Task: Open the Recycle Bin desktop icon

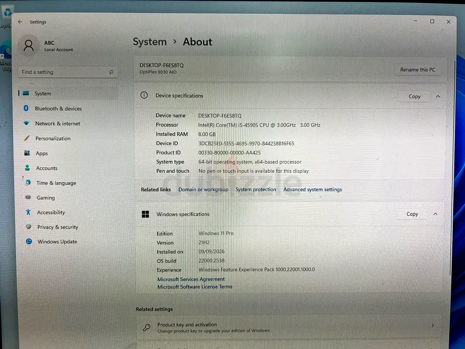Action: pyautogui.click(x=7, y=16)
